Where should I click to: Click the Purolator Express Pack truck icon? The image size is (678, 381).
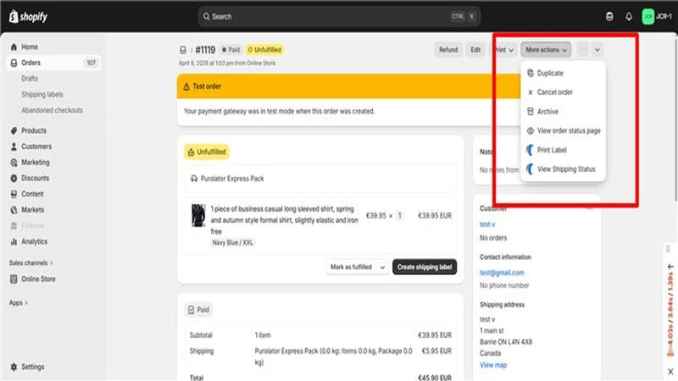click(x=194, y=179)
